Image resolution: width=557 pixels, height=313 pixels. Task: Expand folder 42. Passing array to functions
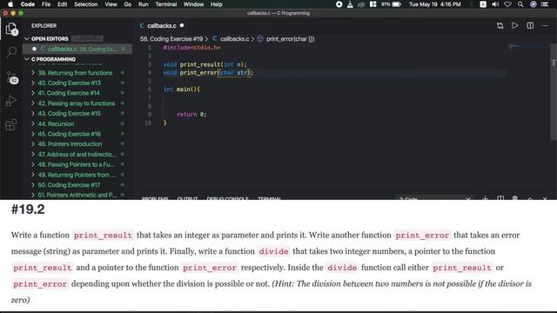pyautogui.click(x=33, y=103)
